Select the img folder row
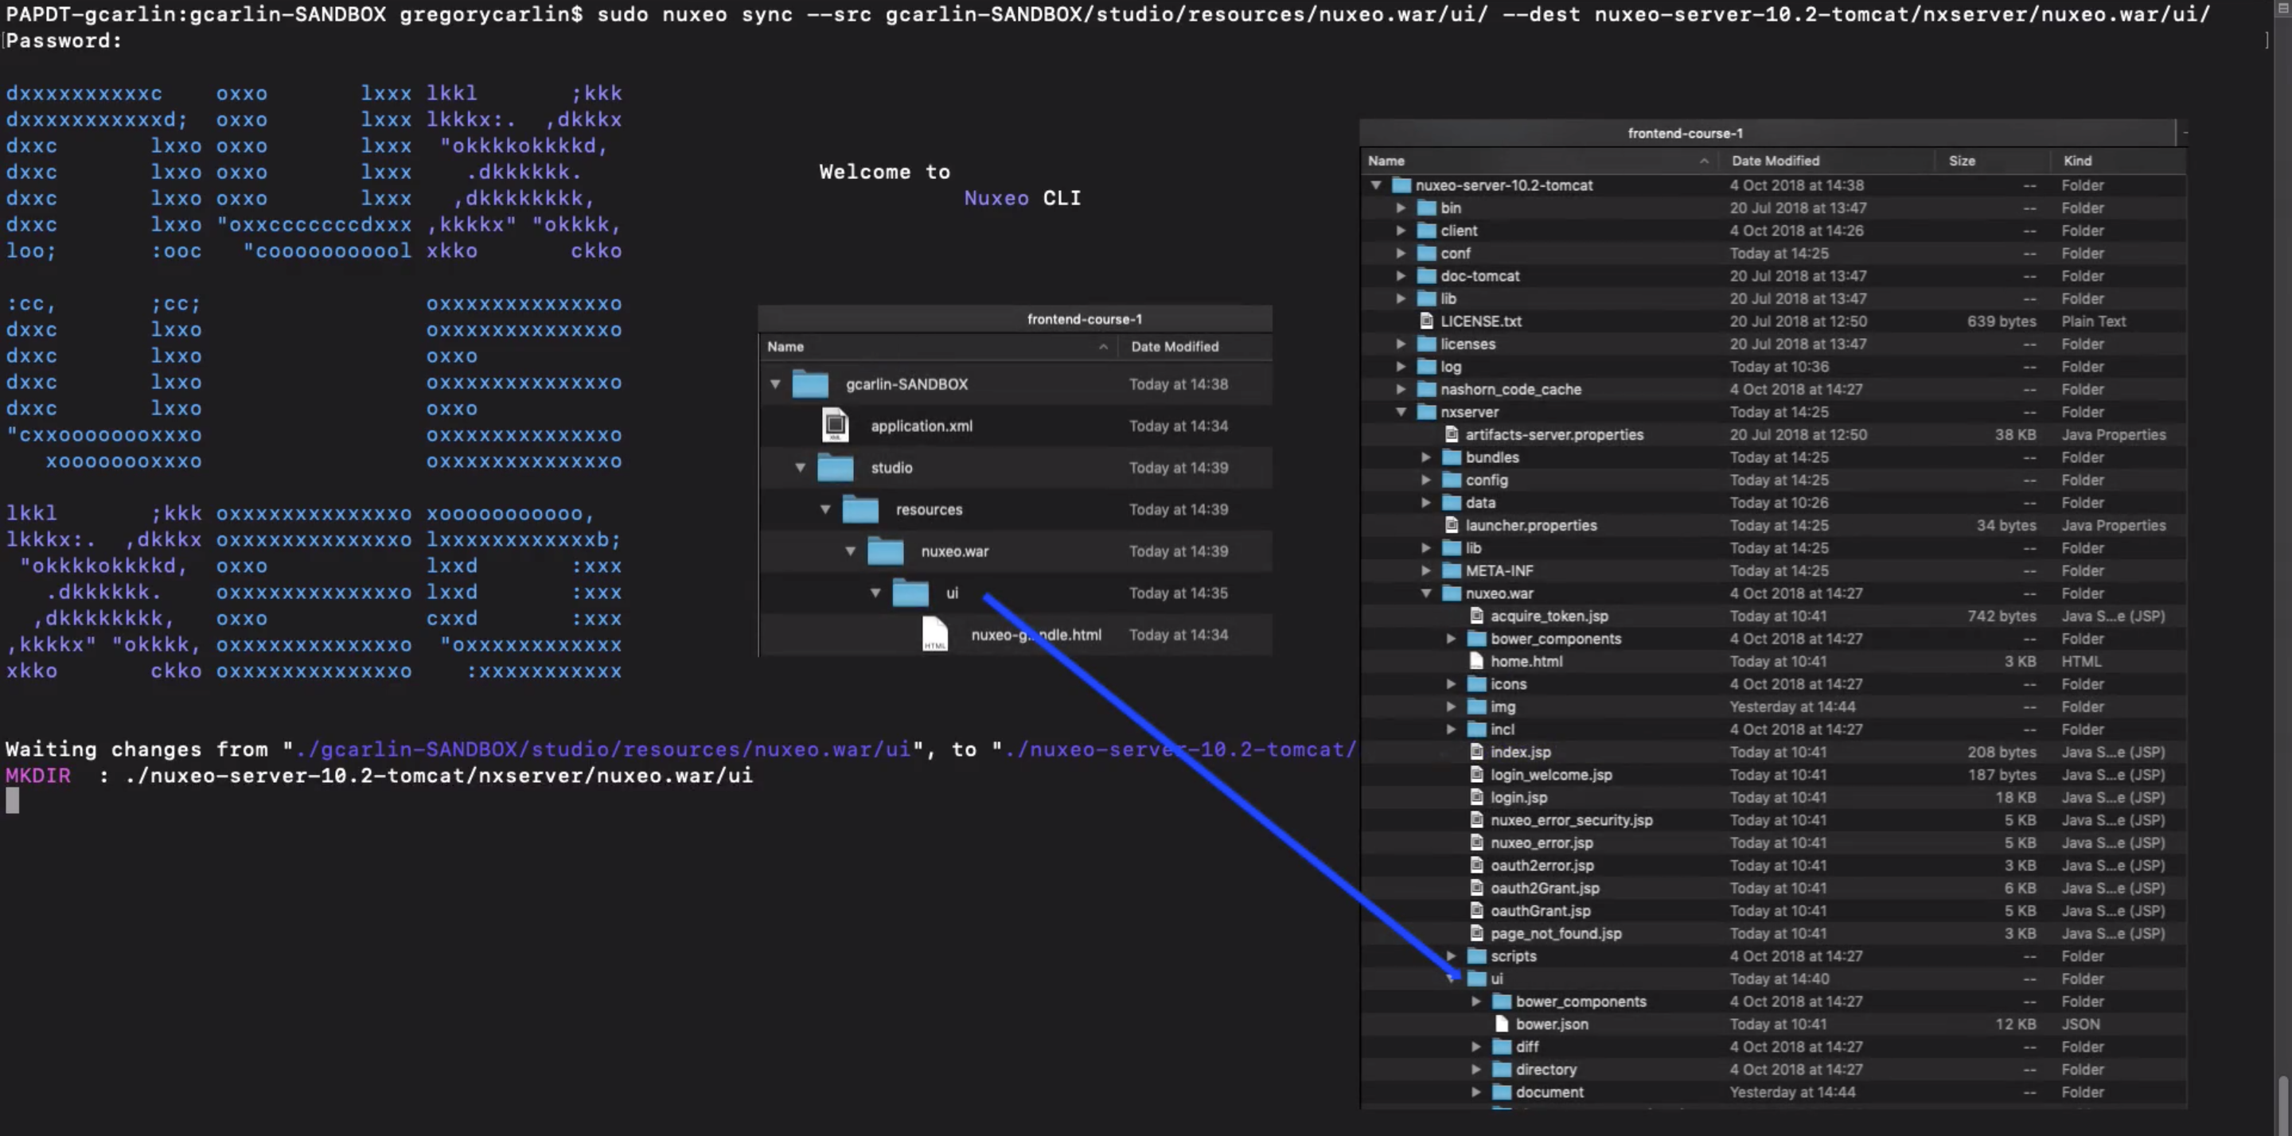 tap(1773, 706)
